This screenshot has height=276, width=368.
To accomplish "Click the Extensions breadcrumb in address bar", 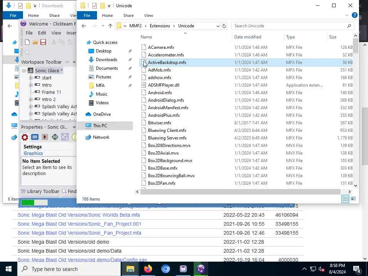I will [160, 26].
